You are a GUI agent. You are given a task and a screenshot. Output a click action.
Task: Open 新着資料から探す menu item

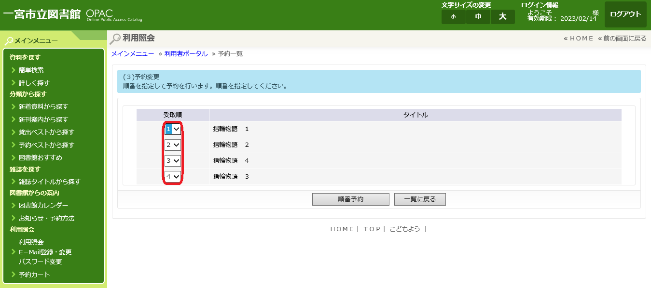coord(43,106)
